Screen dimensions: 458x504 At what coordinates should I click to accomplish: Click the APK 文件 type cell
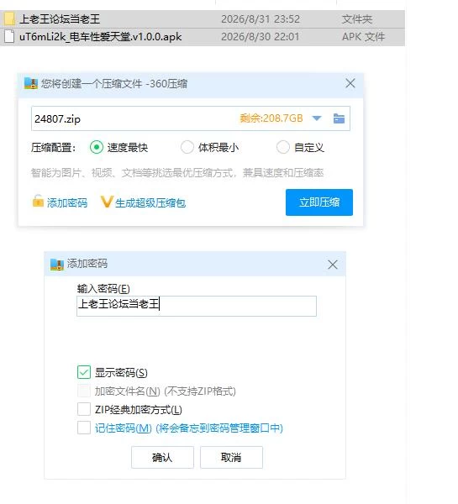pos(363,37)
